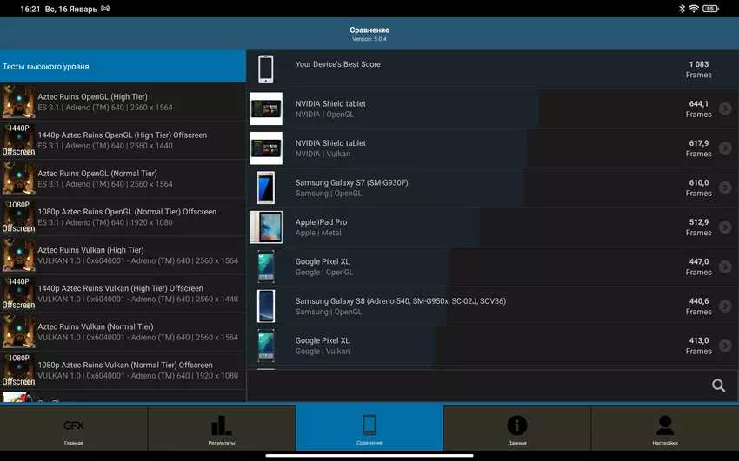Select 1440p Aztec Ruins OpenGL Offscreen test
The height and width of the screenshot is (461, 739).
point(123,141)
